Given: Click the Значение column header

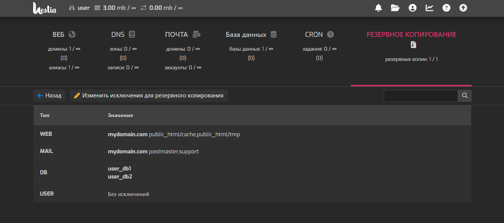Looking at the screenshot, I should point(120,115).
